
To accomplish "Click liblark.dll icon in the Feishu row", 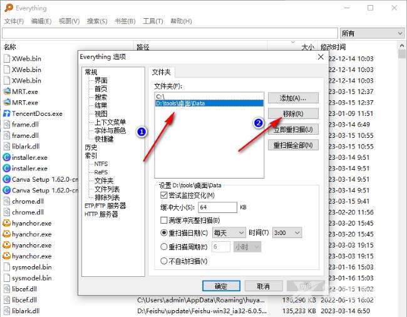I will (6, 311).
